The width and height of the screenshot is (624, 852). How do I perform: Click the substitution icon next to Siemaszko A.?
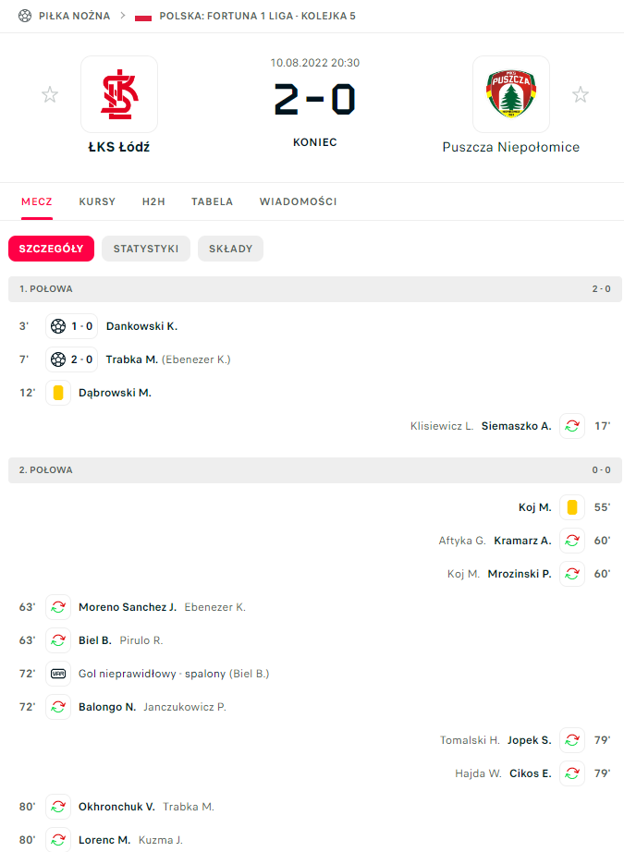click(572, 426)
